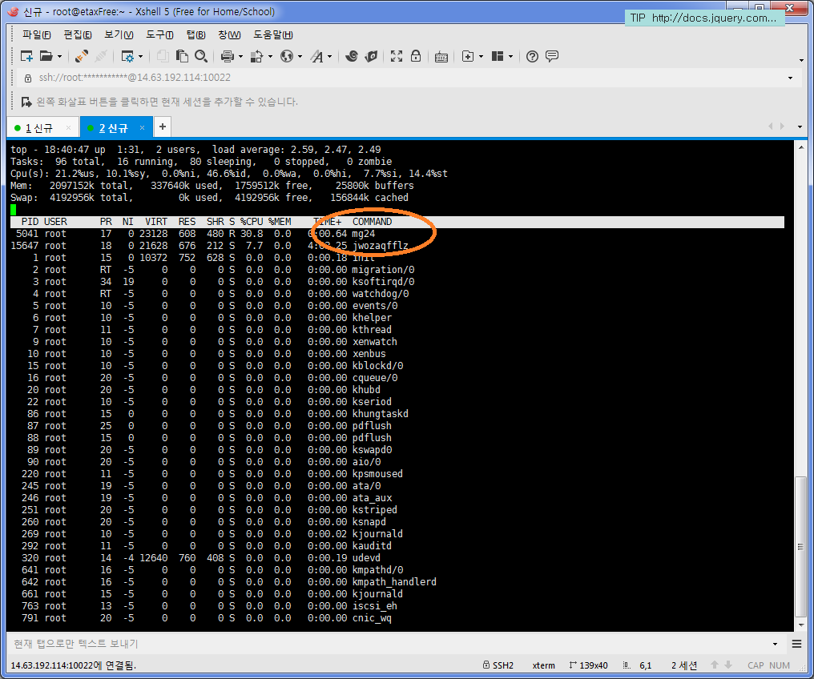Click SSH2 status bar entry
Screen dimensions: 814x679
[498, 665]
